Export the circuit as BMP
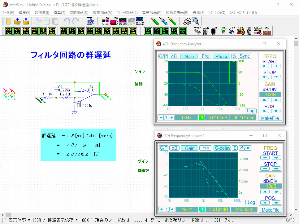This screenshot has width=299, height=224. pyautogui.click(x=91, y=21)
